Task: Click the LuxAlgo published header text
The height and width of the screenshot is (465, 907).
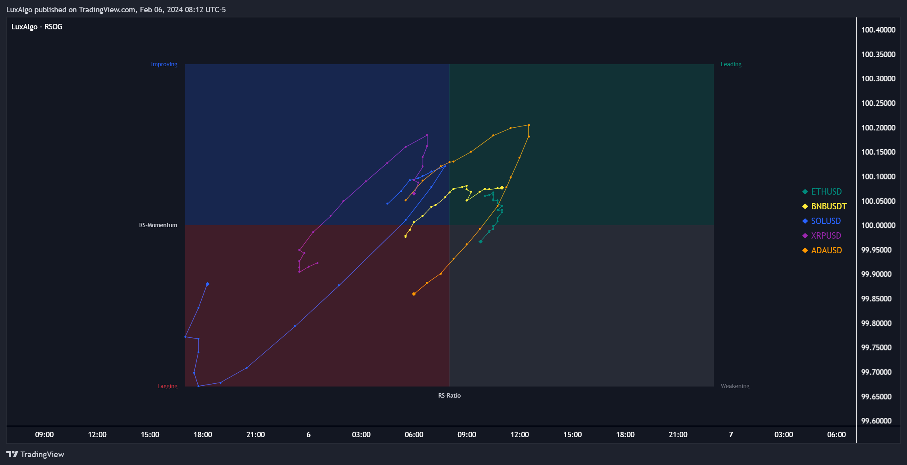Action: 116,10
